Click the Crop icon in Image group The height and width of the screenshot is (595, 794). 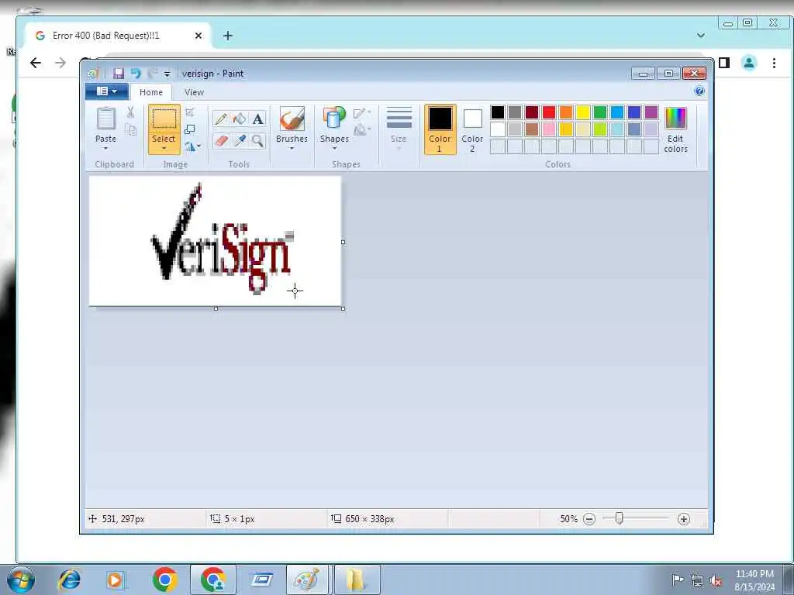(x=190, y=112)
